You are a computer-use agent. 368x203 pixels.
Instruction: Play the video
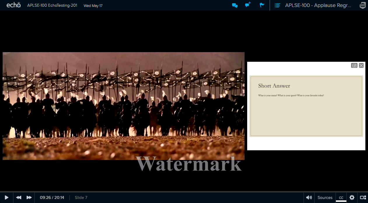click(x=6, y=197)
